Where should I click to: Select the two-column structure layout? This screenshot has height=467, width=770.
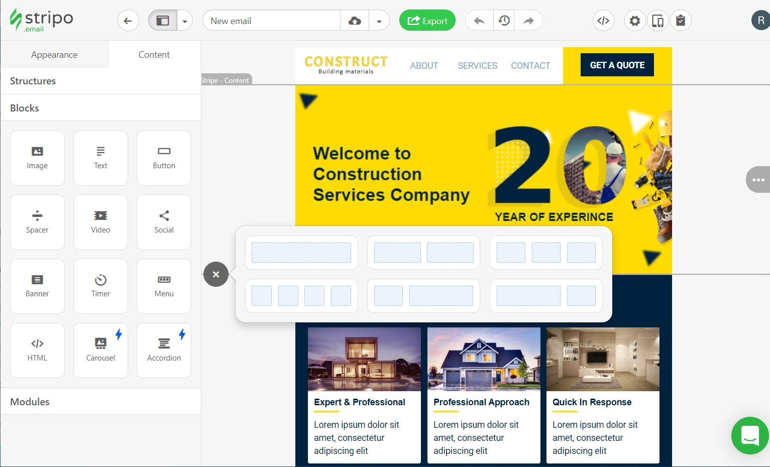423,253
